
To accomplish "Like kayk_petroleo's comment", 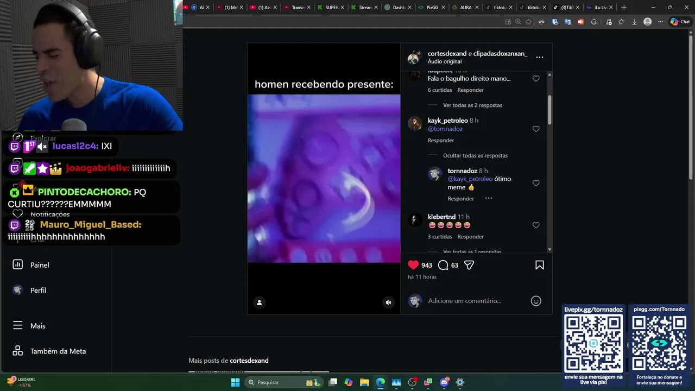I will point(536,129).
